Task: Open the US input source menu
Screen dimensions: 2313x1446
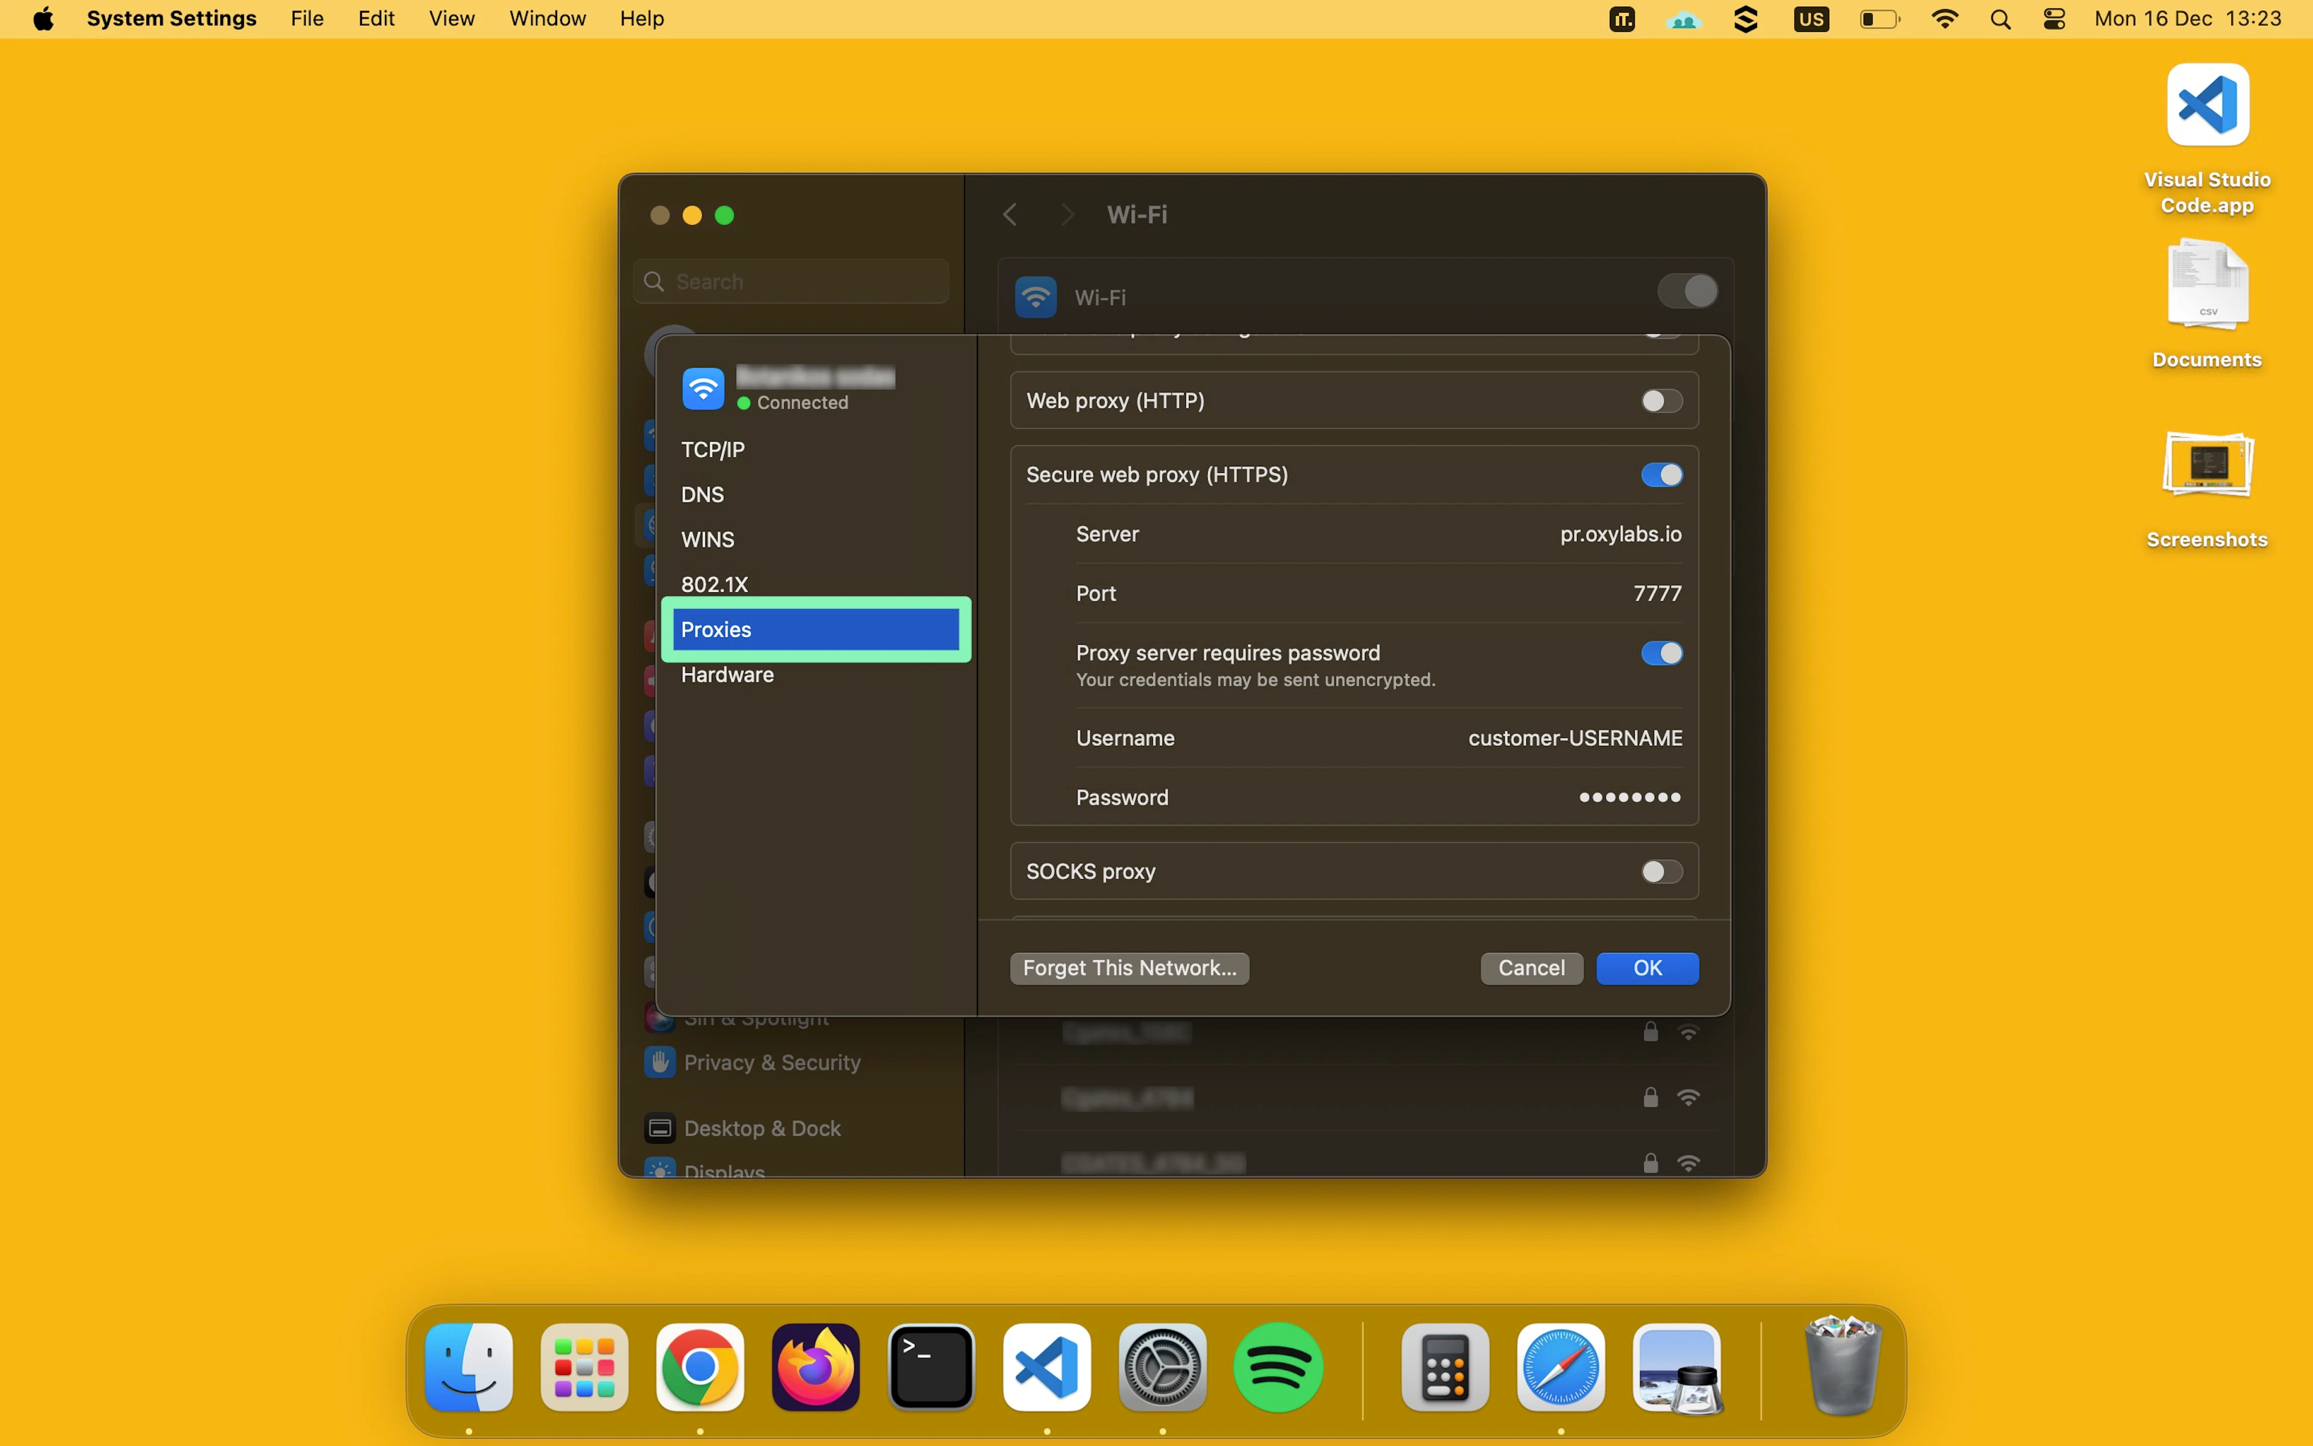Action: 1811,19
